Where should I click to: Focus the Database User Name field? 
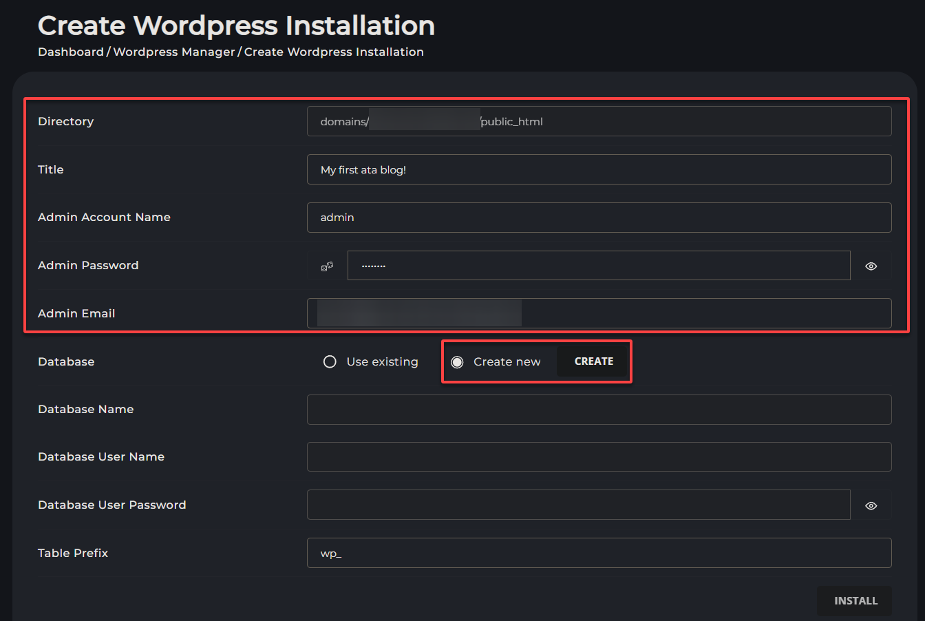(x=599, y=457)
